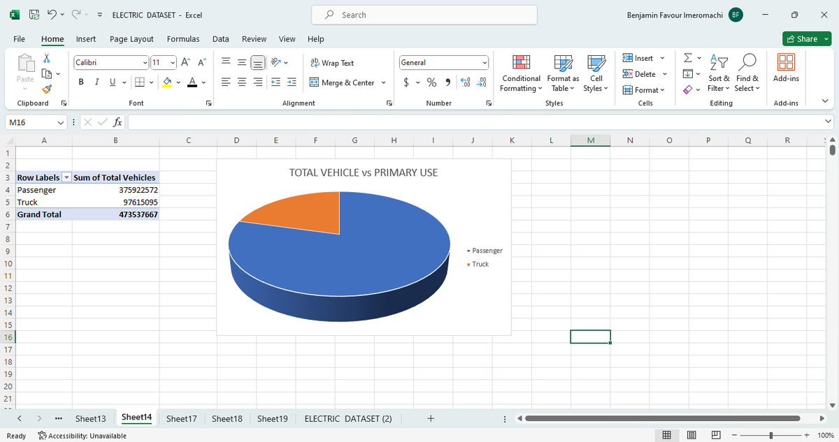Image resolution: width=839 pixels, height=442 pixels.
Task: Click the Font Color letter A icon
Action: [192, 82]
